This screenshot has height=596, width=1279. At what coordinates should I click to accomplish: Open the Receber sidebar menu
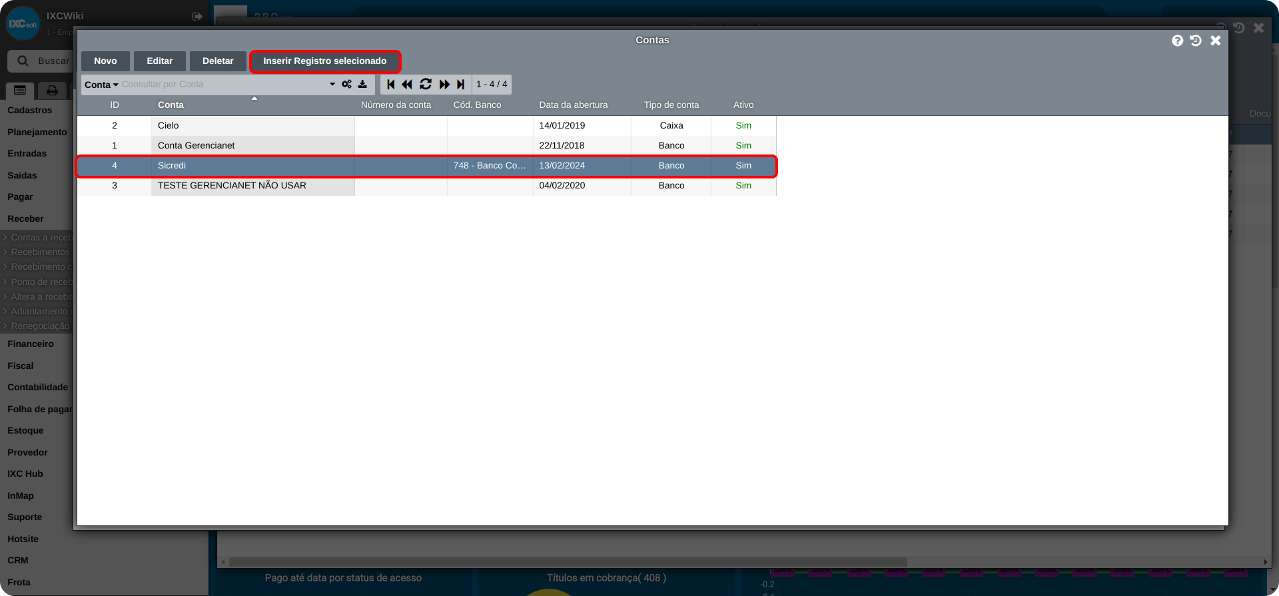click(25, 219)
